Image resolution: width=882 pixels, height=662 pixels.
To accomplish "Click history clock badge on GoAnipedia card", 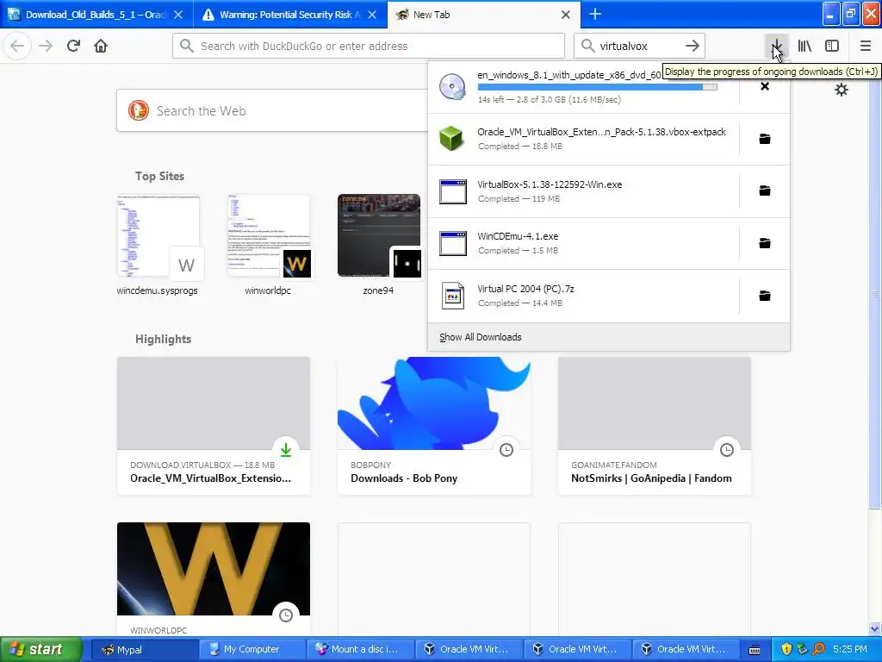I will tap(727, 450).
